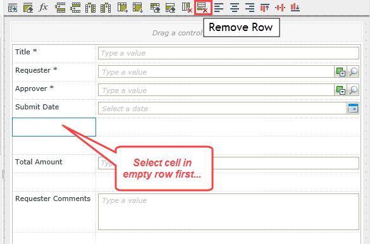Click the Insert Column Right icon
Screen dimensions: 370x244
coord(106,8)
